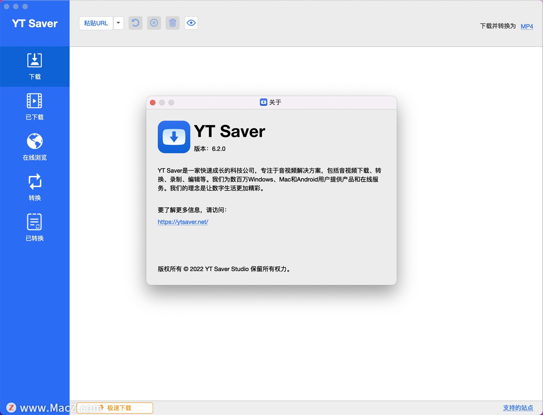Expand the 粘贴URL dropdown arrow
Image resolution: width=543 pixels, height=415 pixels.
click(x=118, y=23)
